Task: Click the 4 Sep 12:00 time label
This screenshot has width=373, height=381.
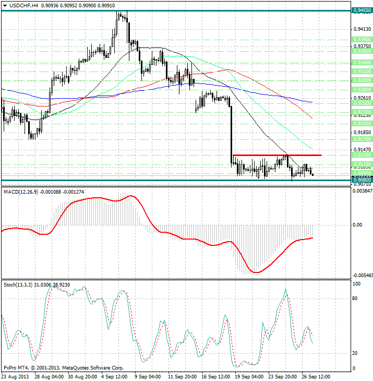Action: [x=114, y=377]
